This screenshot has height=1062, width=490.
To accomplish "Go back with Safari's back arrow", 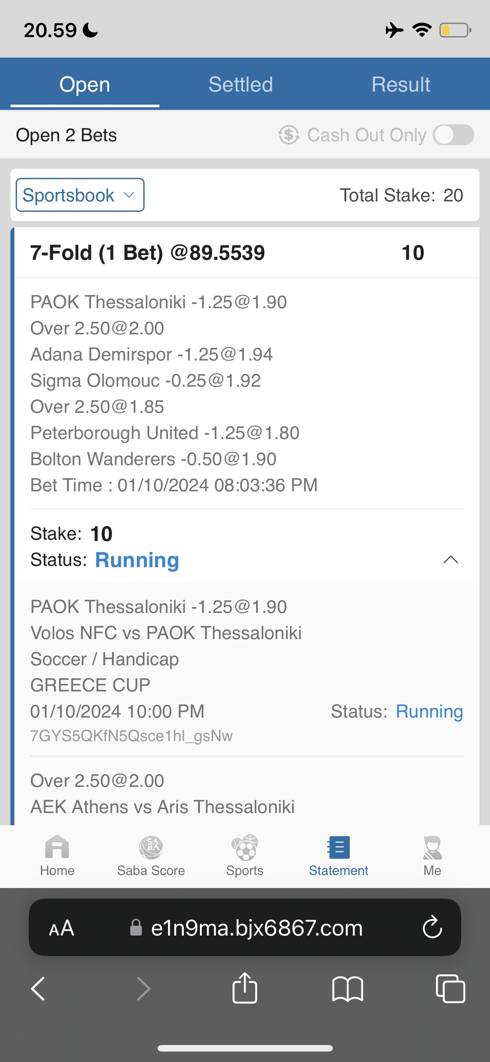I will tap(38, 988).
